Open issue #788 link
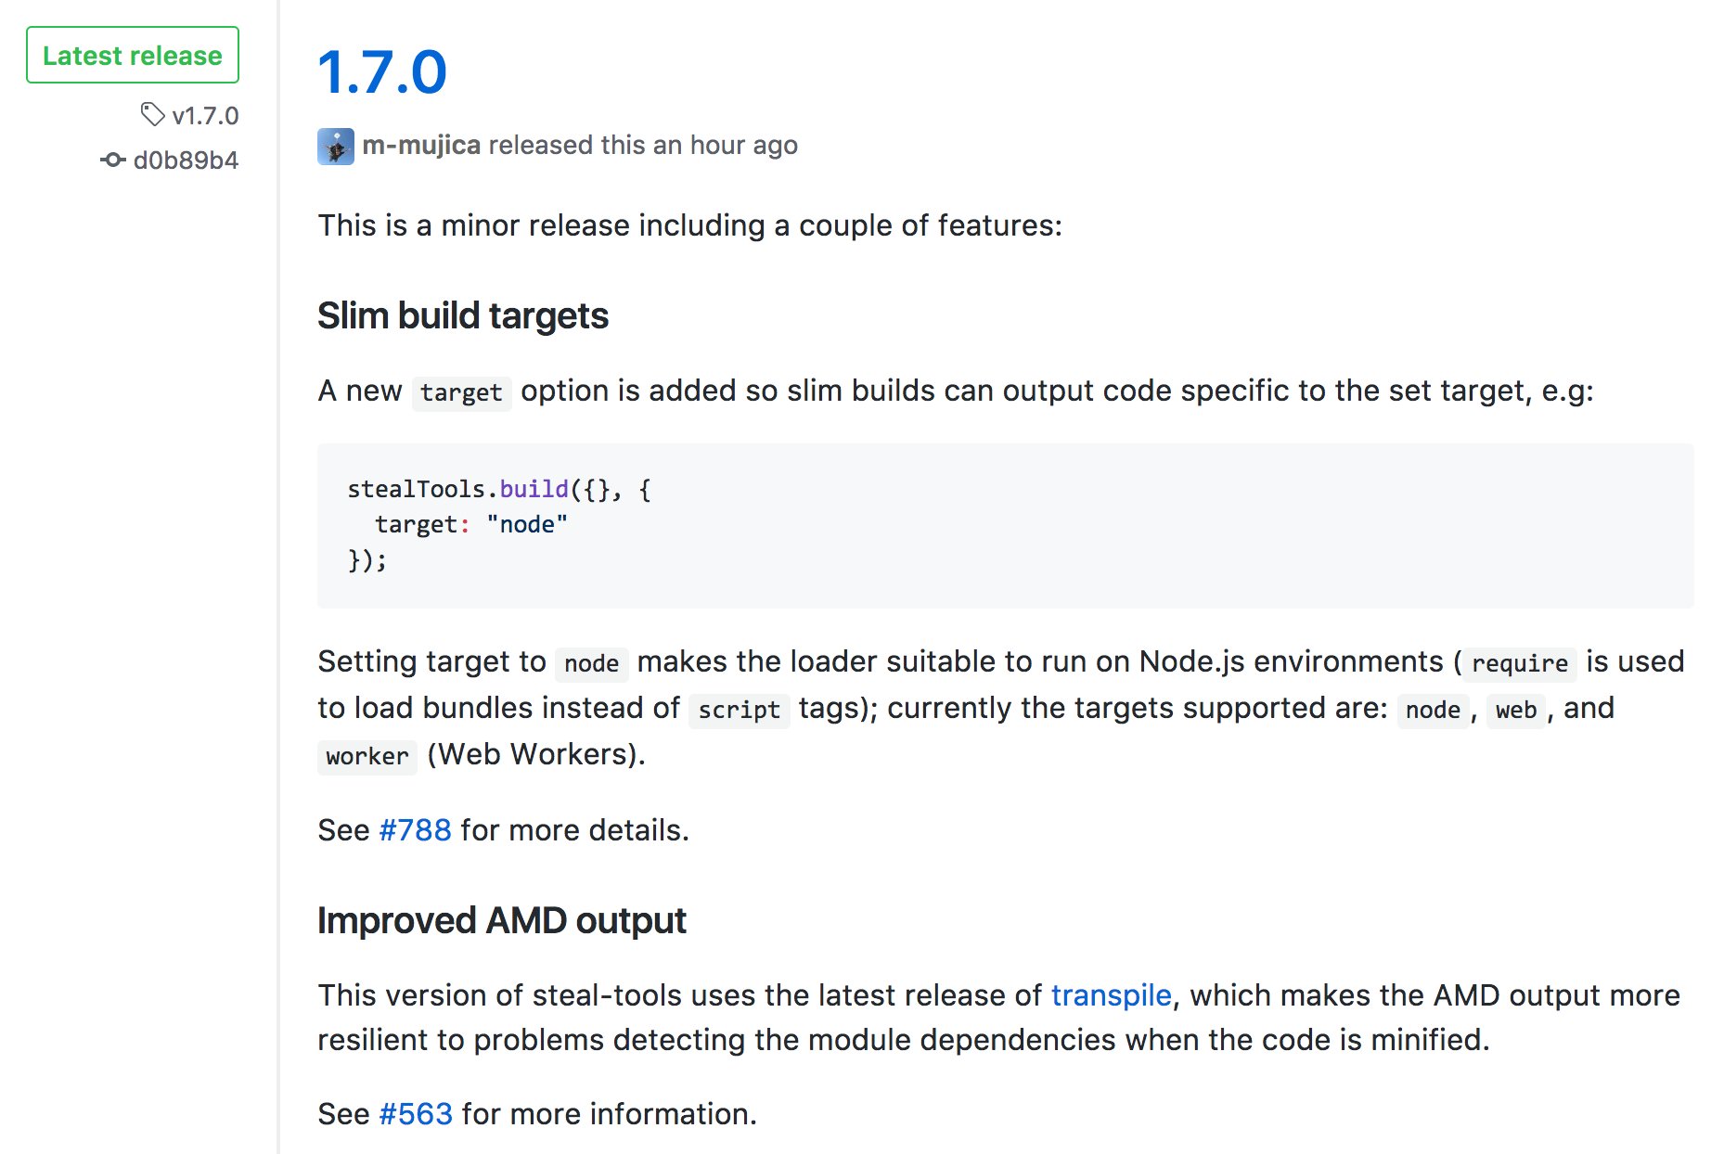Screen dimensions: 1724x1154 tap(415, 830)
